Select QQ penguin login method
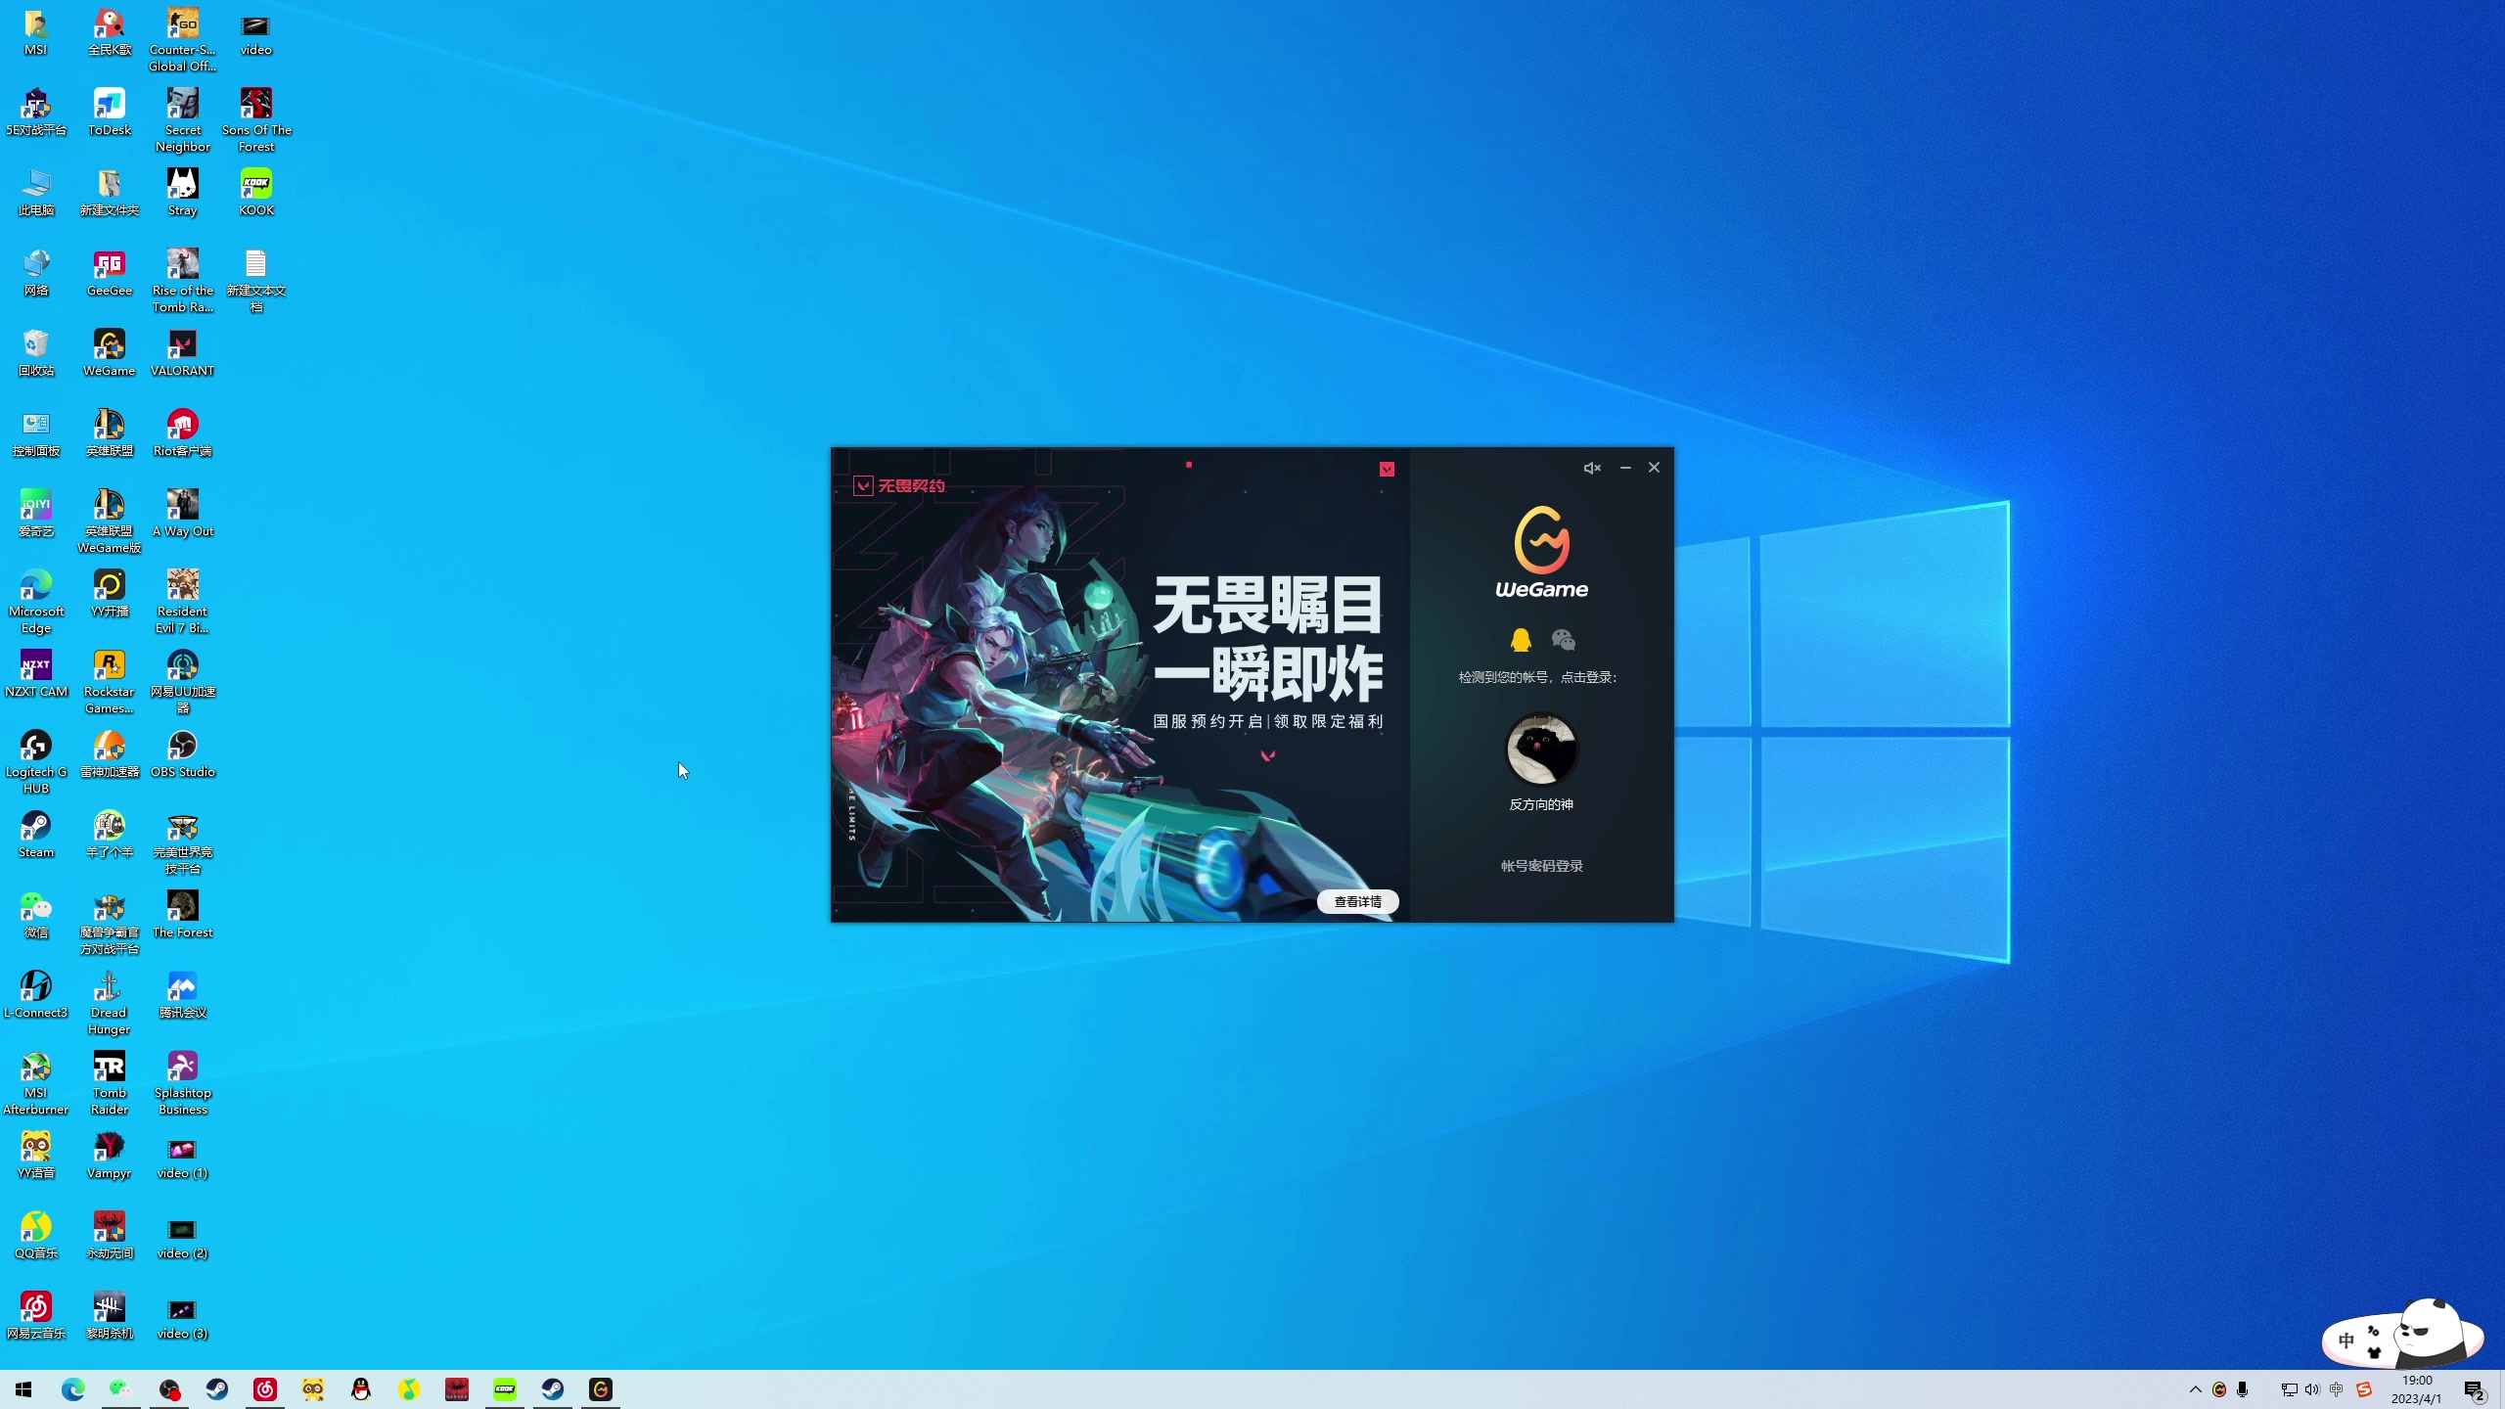 [x=1520, y=640]
